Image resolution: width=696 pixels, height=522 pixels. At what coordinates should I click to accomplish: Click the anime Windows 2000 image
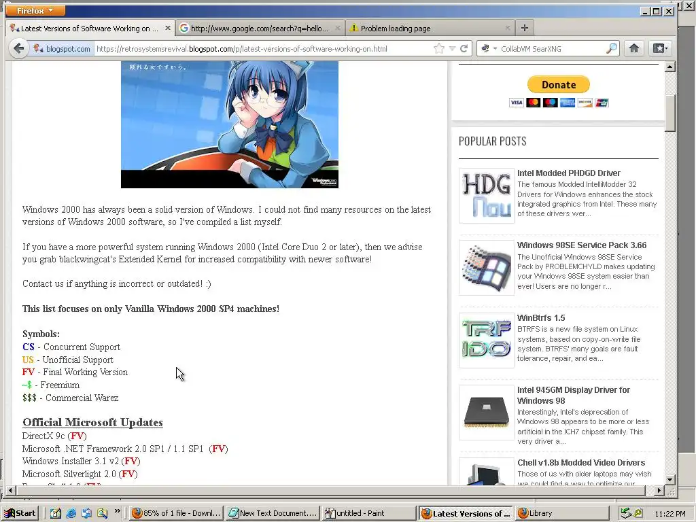230,125
